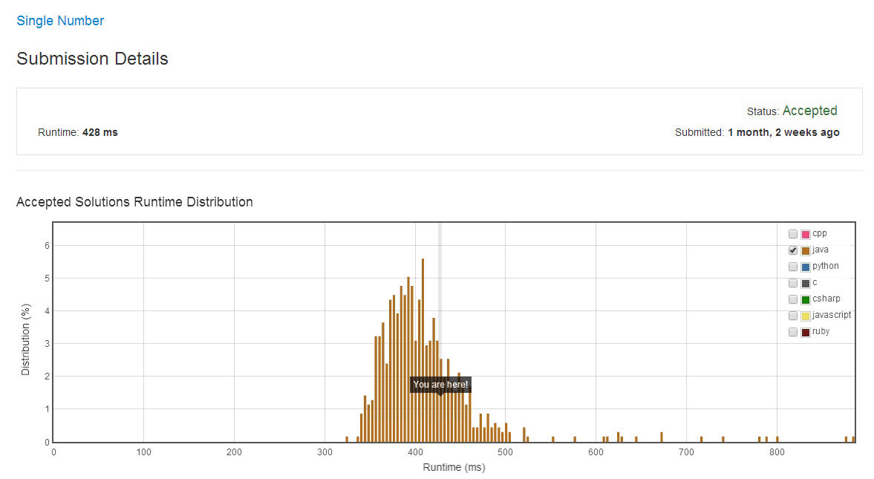The width and height of the screenshot is (874, 479).
Task: Click the Accepted Solutions Runtime Distribution heading
Action: tap(134, 202)
